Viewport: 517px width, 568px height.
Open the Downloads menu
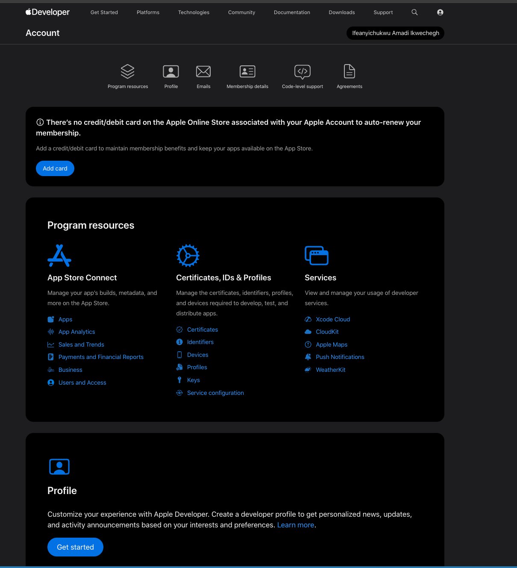click(x=342, y=12)
